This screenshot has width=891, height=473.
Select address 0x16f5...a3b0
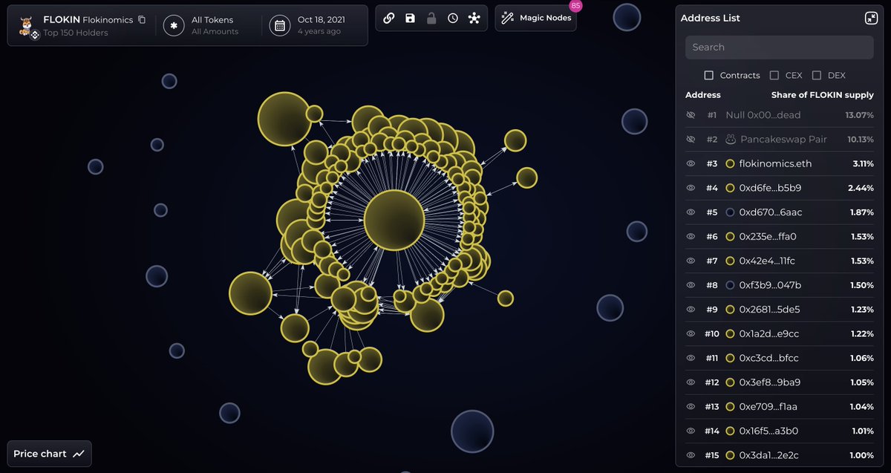768,431
